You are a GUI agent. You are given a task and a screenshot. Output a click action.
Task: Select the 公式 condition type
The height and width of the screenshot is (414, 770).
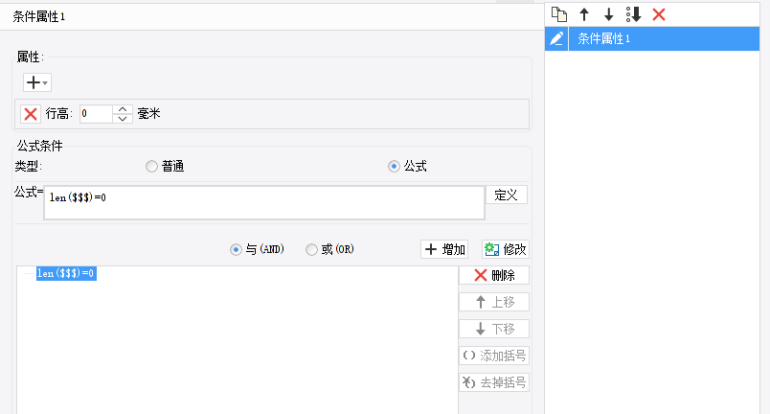pos(407,167)
